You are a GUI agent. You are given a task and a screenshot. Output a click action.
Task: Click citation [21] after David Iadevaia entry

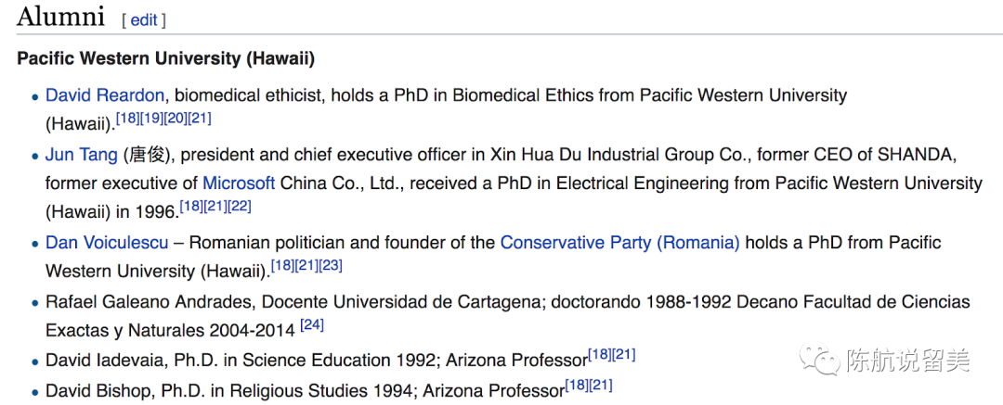pos(623,355)
